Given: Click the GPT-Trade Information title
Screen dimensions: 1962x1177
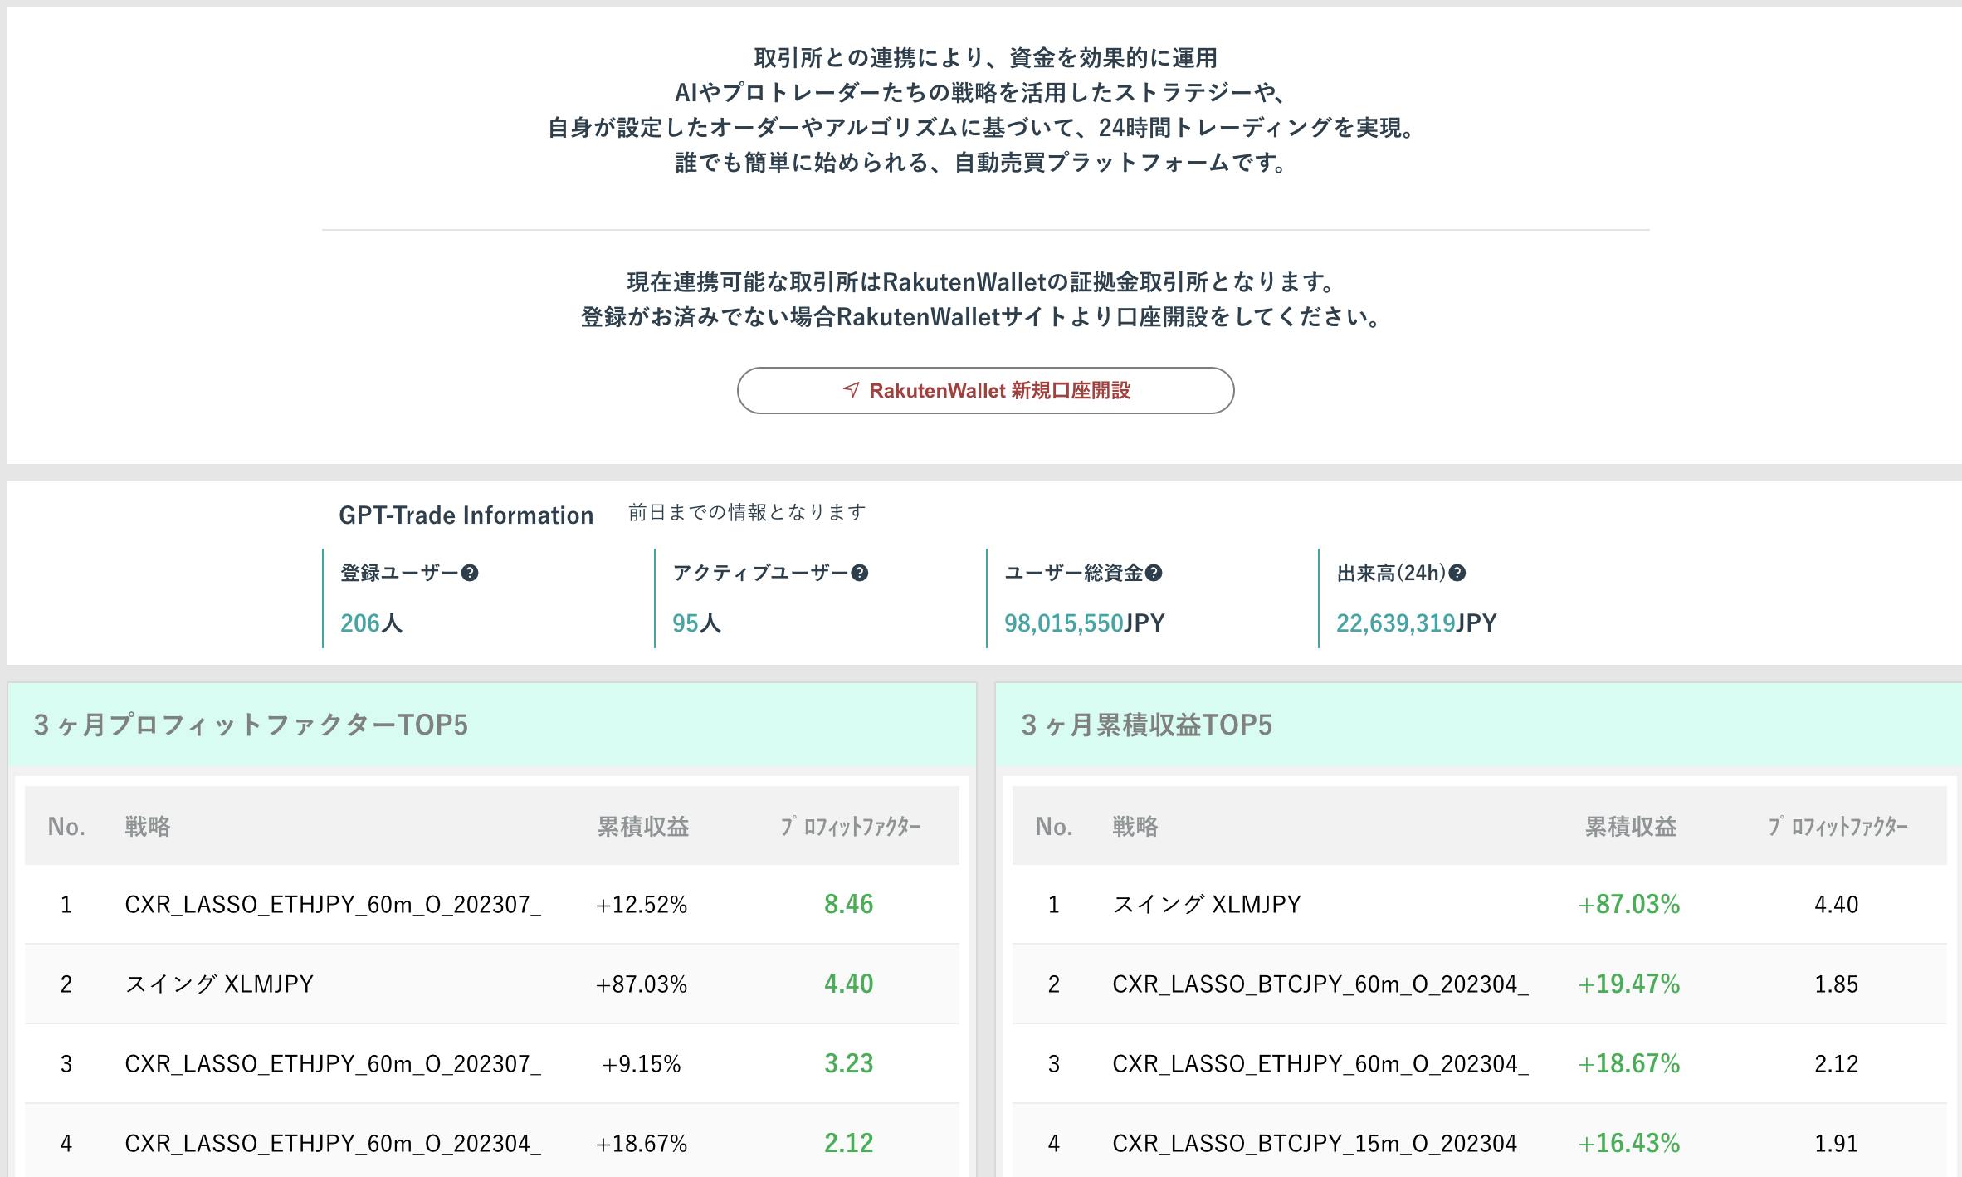Looking at the screenshot, I should [466, 515].
